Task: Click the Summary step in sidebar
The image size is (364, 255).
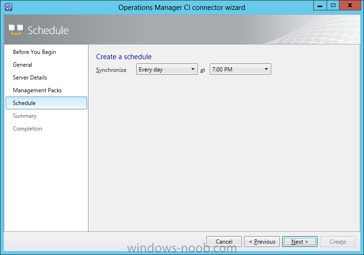Action: tap(25, 116)
